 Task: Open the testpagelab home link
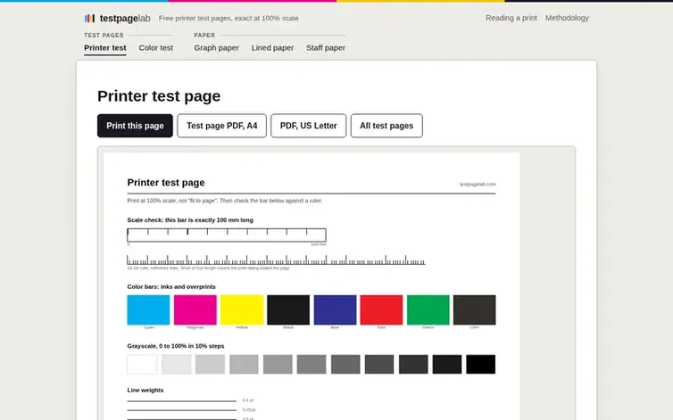tap(117, 18)
